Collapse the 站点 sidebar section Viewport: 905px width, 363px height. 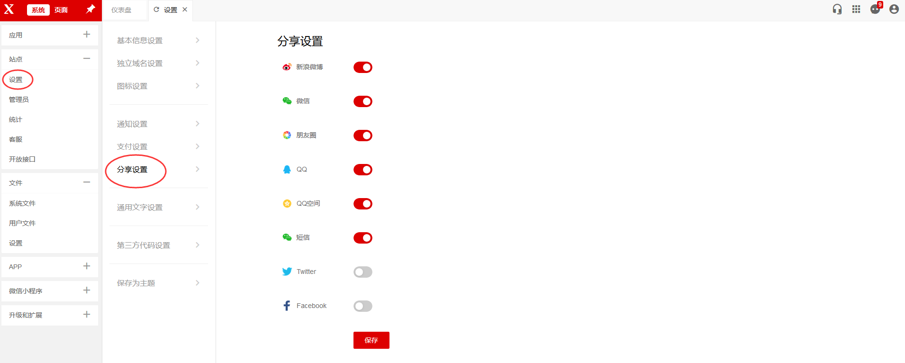coord(87,59)
